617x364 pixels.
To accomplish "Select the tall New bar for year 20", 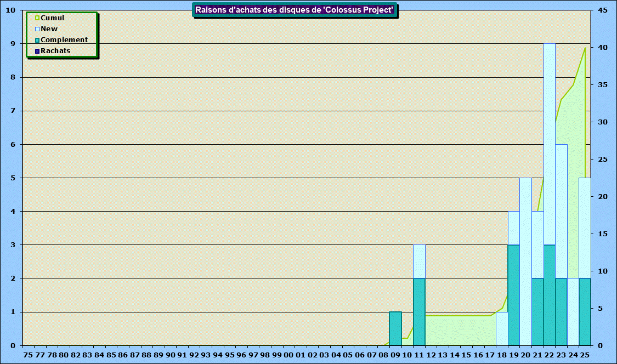I will (x=525, y=261).
